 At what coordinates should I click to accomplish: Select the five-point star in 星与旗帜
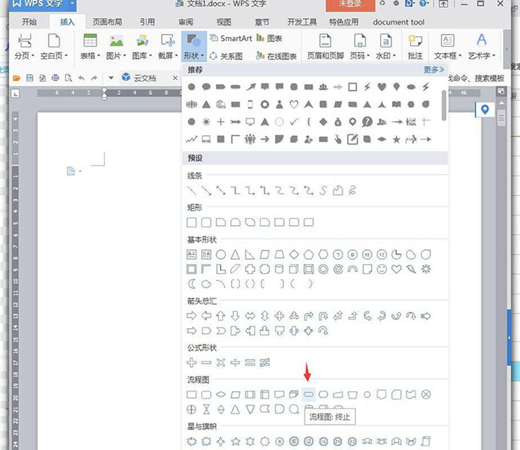click(x=235, y=441)
